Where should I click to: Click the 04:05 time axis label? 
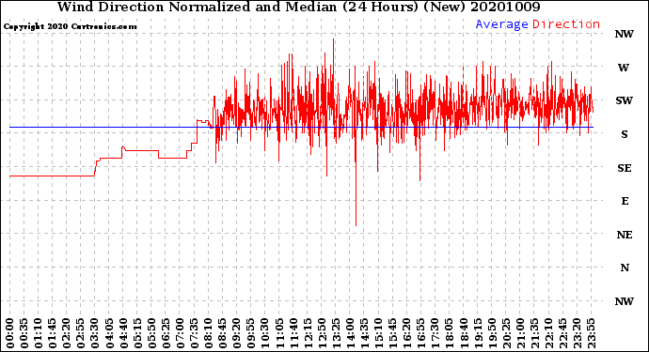click(x=109, y=333)
